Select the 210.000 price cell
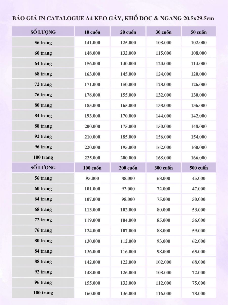This screenshot has height=305, width=228. pyautogui.click(x=92, y=137)
